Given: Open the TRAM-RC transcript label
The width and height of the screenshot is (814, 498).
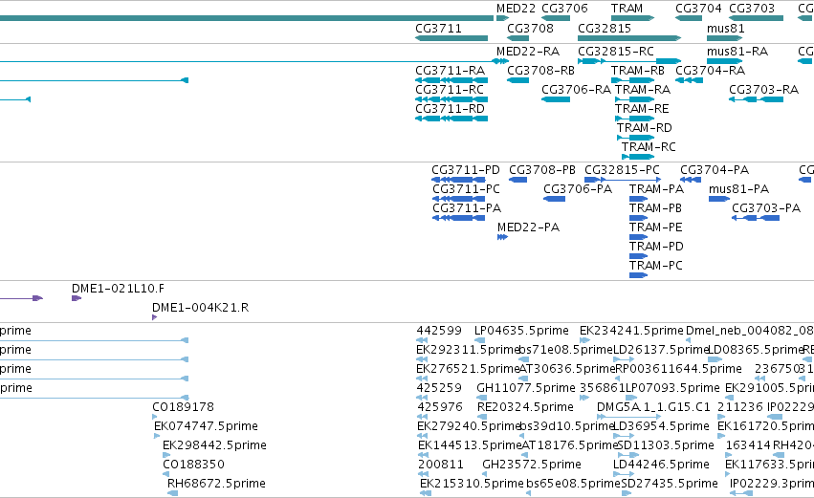Looking at the screenshot, I should 649,147.
